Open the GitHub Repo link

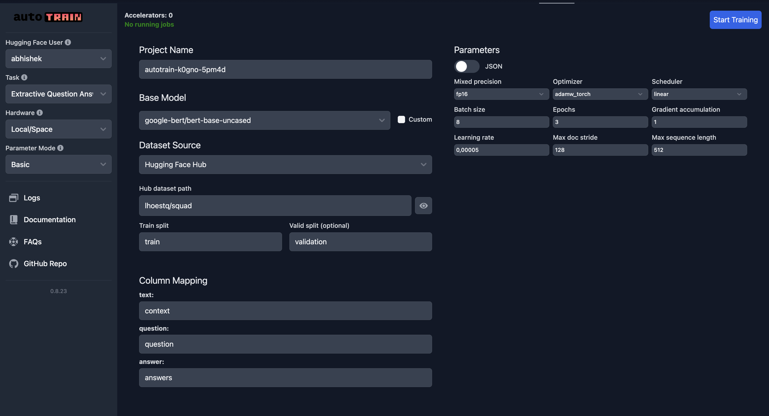coord(45,263)
